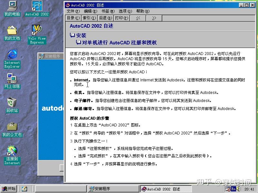The image size is (258, 193).
Task: Click the 目录 contents button
Action: click(74, 18)
